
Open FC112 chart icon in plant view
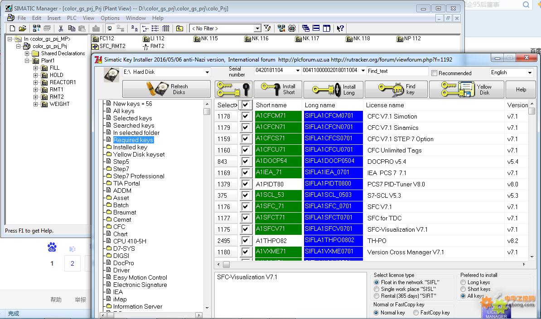(x=96, y=38)
